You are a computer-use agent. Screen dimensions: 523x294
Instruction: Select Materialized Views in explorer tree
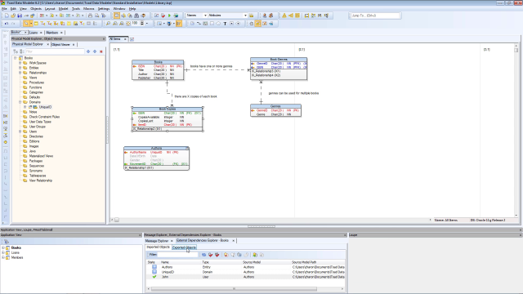click(41, 156)
